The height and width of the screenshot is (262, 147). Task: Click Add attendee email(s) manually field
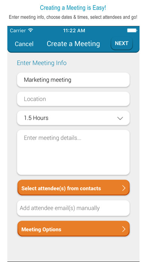[73, 208]
